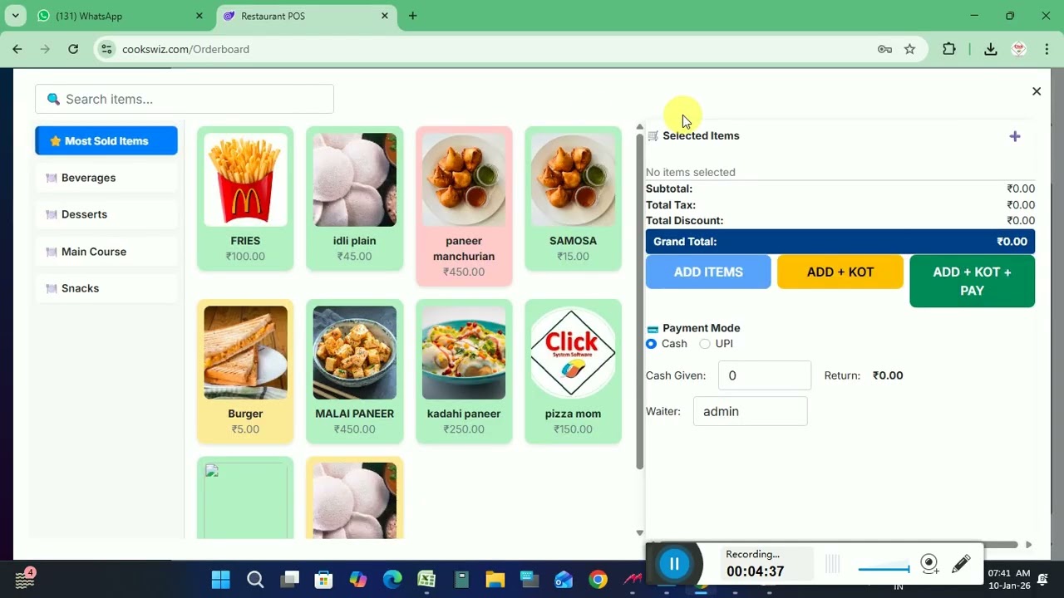Screen dimensions: 1064x598
Task: Open the Chrome three-dot menu
Action: click(1047, 49)
